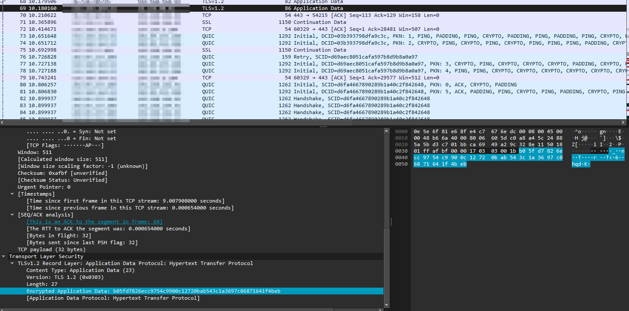The width and height of the screenshot is (629, 311).
Task: Select packet 81 QUIC Initial PKN: 5
Action: 312,92
